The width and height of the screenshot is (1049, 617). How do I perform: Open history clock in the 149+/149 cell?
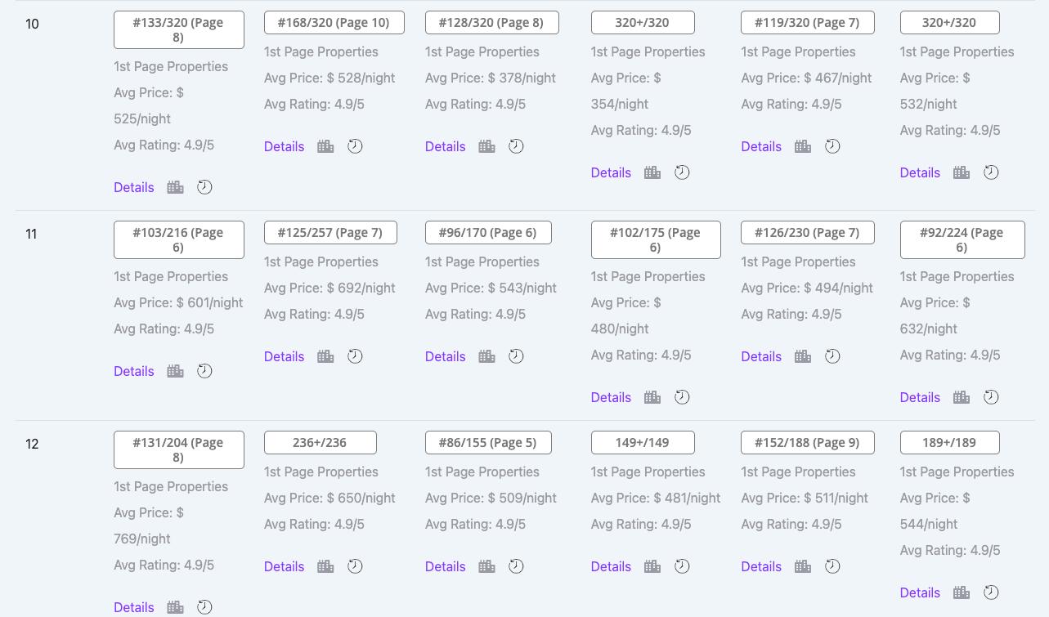click(682, 566)
